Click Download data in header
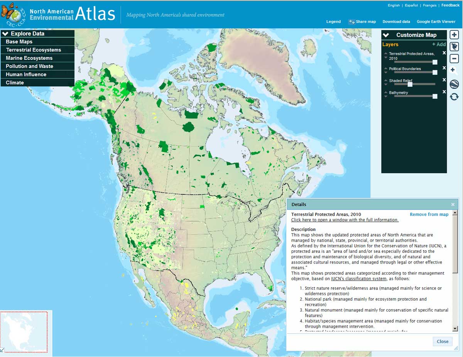 coord(396,22)
